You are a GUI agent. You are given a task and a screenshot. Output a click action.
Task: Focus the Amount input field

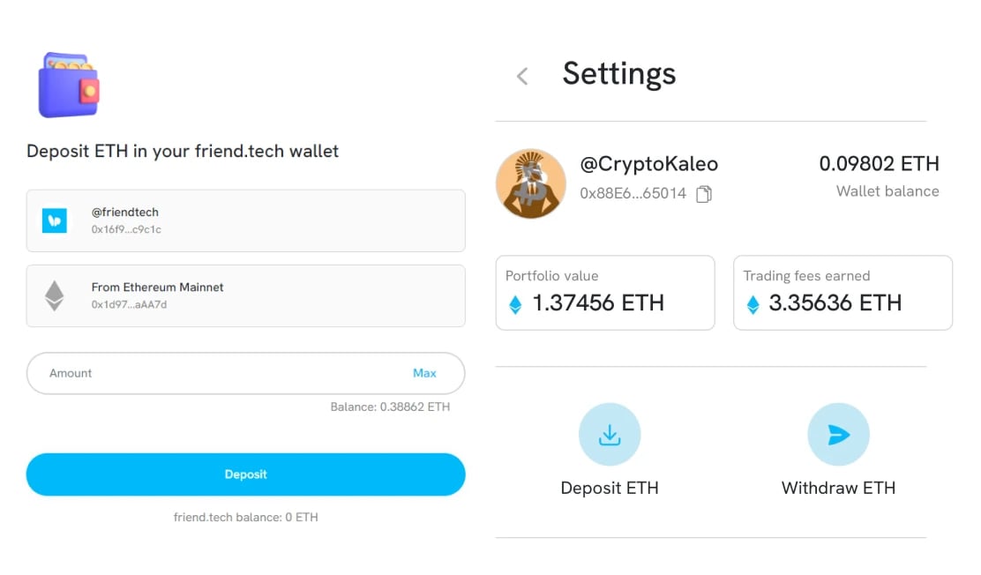(246, 374)
